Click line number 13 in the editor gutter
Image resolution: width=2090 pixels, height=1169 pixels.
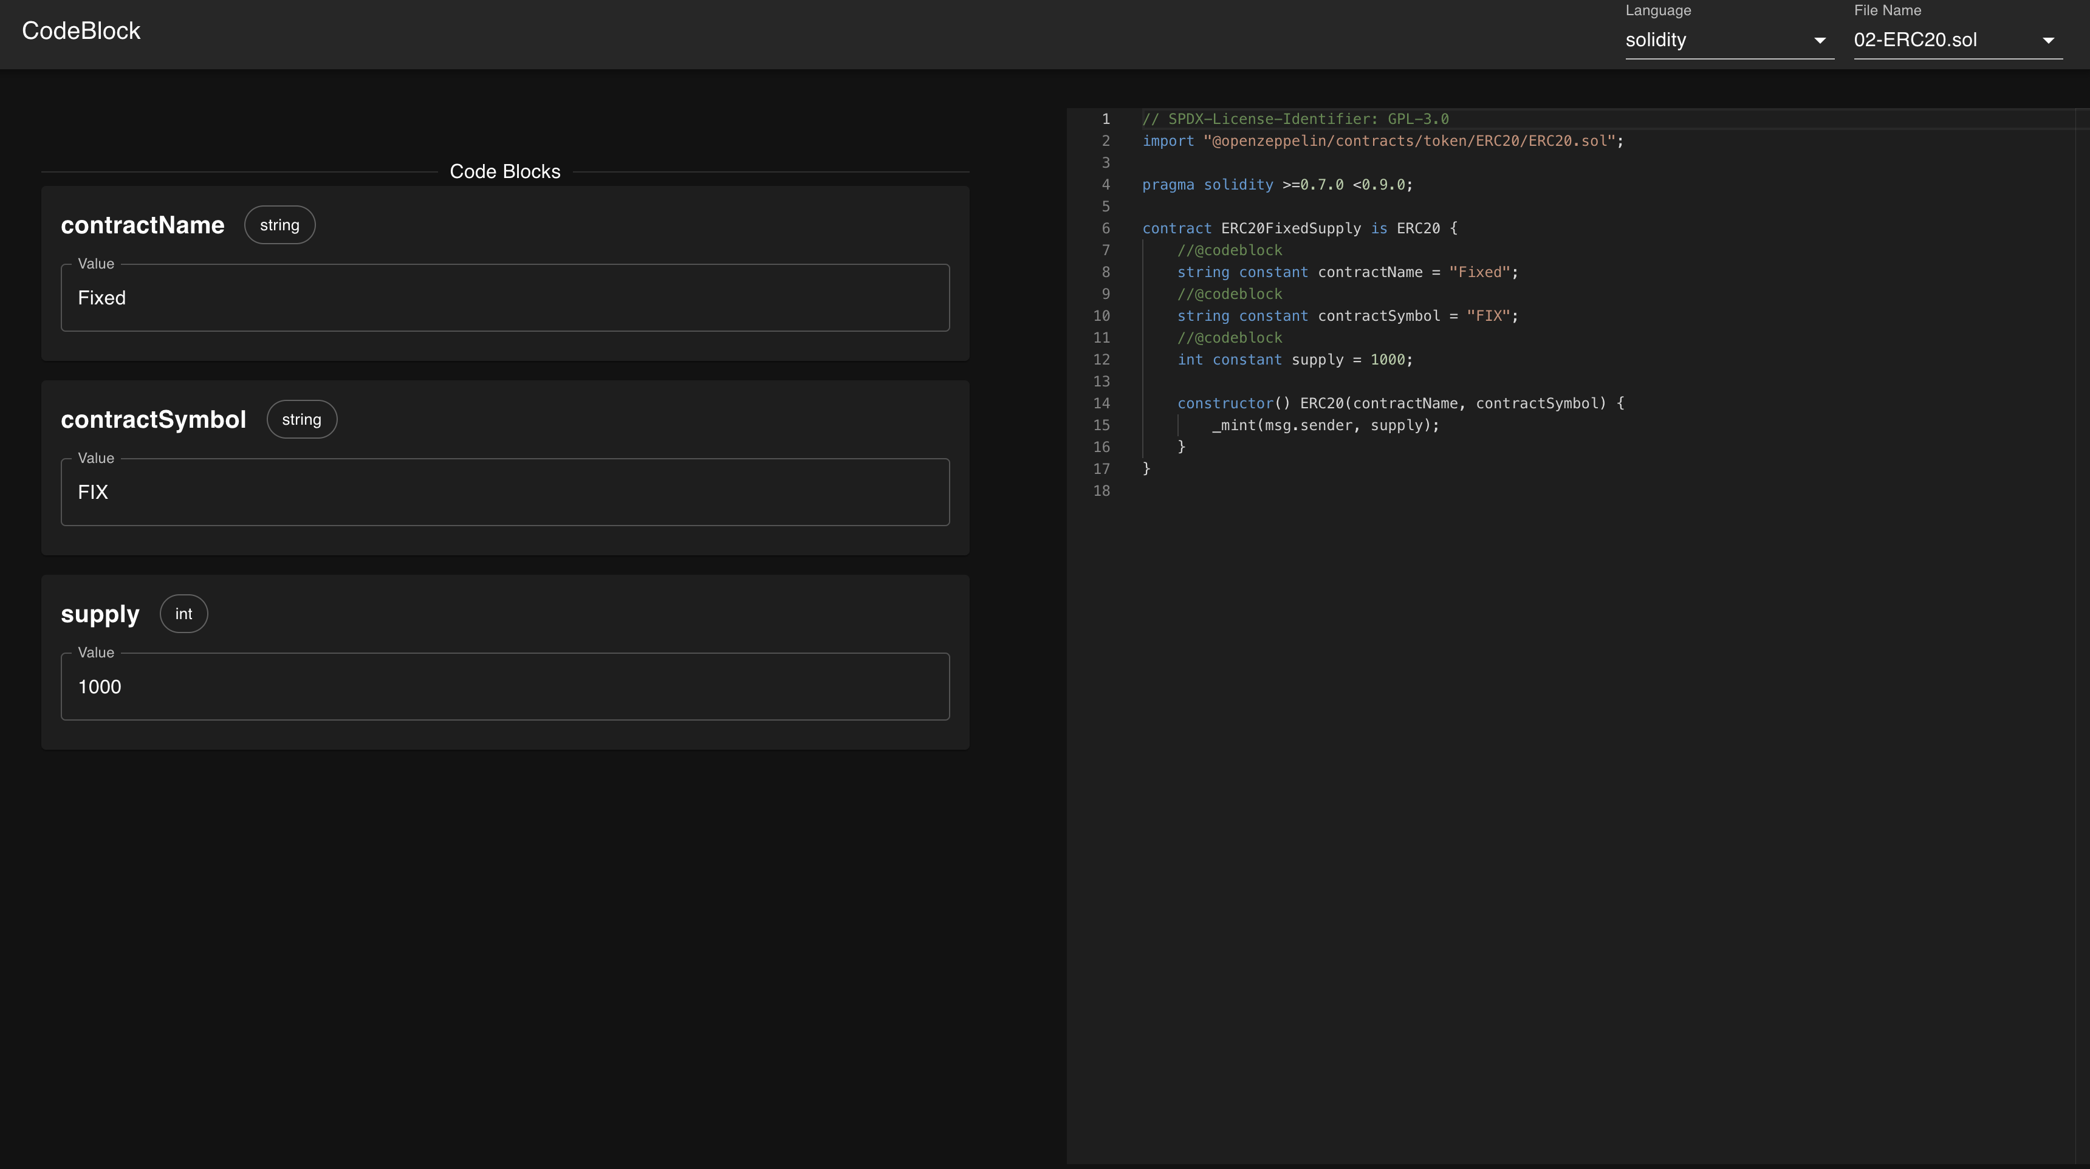[1101, 382]
